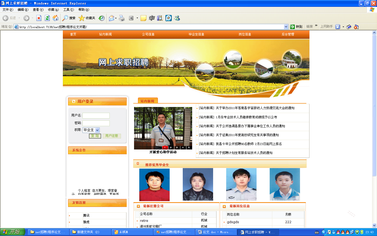Open browsing History with the clock icon
This screenshot has width=377, height=236.
pyautogui.click(x=102, y=18)
